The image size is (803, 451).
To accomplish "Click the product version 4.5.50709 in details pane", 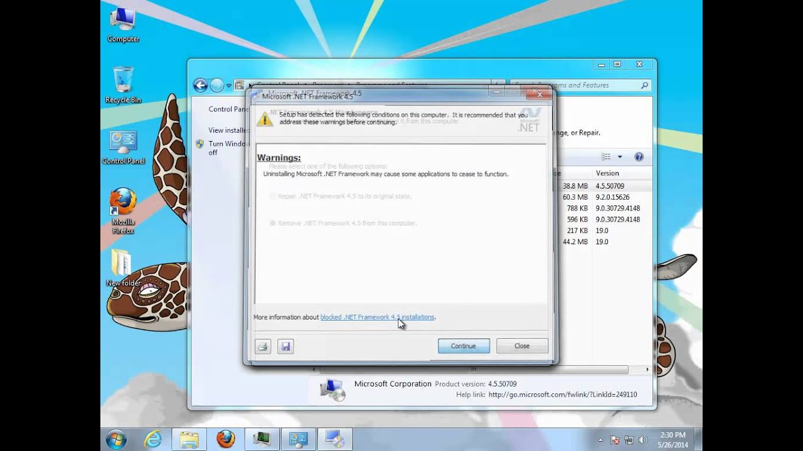I will pyautogui.click(x=502, y=384).
